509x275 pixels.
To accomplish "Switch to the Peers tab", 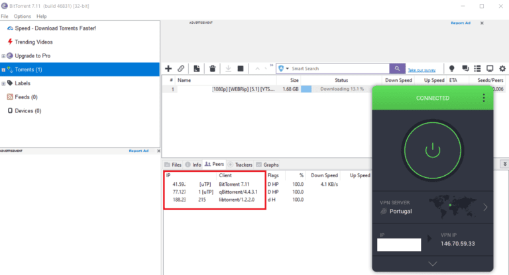I will click(x=214, y=164).
